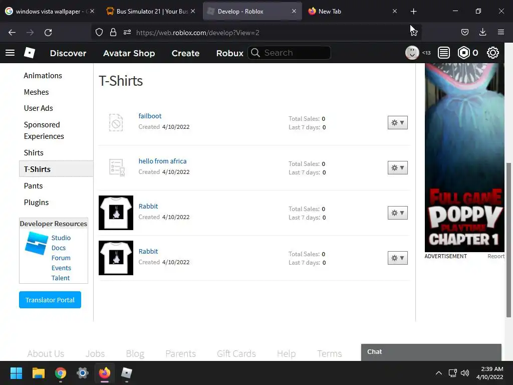Viewport: 513px width, 385px height.
Task: Select Pants in the sidebar
Action: coord(34,186)
